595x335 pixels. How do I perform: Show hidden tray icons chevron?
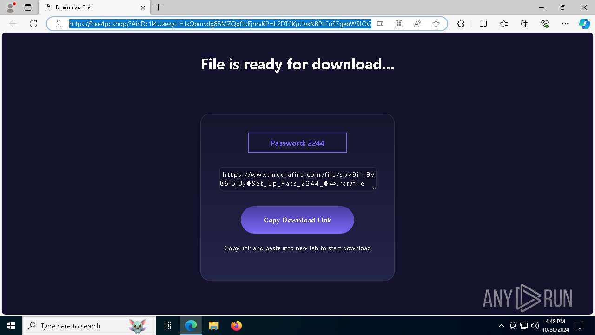pos(501,326)
